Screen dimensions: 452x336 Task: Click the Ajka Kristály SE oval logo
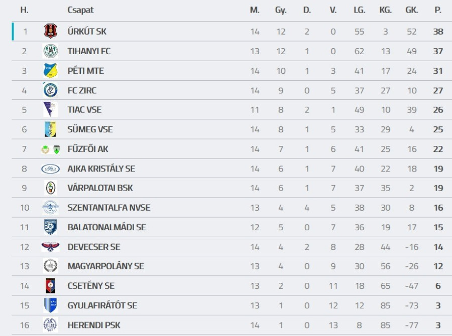pyautogui.click(x=50, y=169)
